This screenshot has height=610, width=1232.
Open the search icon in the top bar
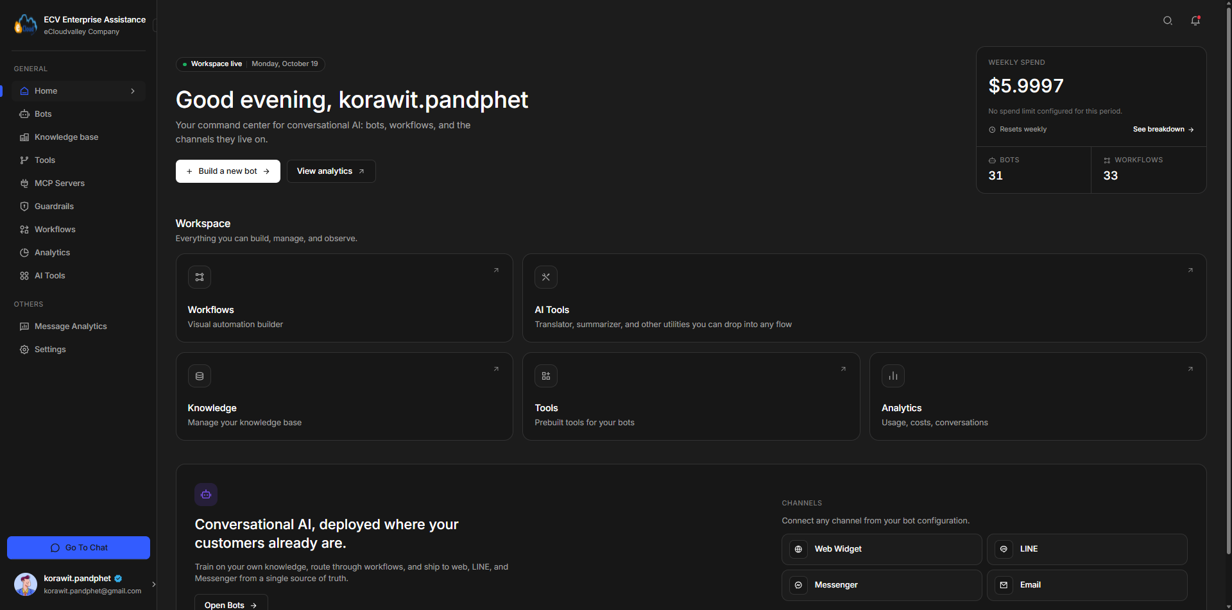[x=1168, y=21]
